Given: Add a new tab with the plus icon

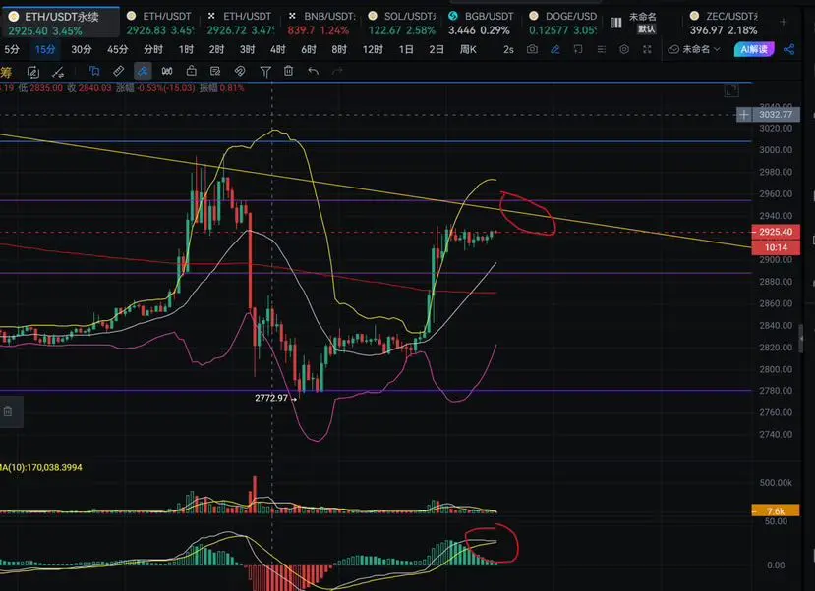Looking at the screenshot, I should click(784, 22).
